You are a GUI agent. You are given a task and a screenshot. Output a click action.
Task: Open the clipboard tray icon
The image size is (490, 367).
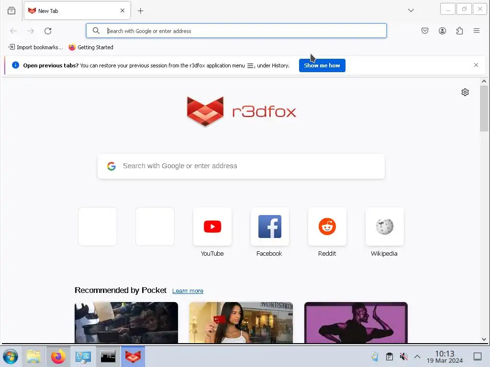390,356
